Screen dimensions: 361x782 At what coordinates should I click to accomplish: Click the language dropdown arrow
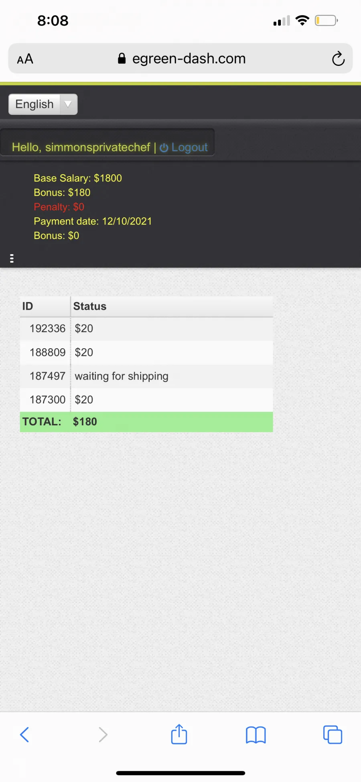(x=68, y=104)
